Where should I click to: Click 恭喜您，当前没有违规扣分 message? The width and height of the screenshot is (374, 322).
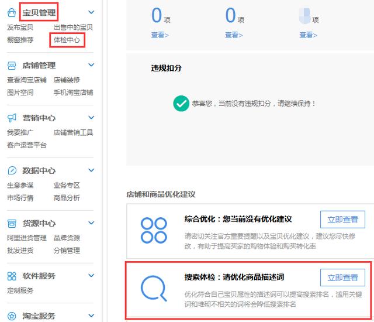254,104
